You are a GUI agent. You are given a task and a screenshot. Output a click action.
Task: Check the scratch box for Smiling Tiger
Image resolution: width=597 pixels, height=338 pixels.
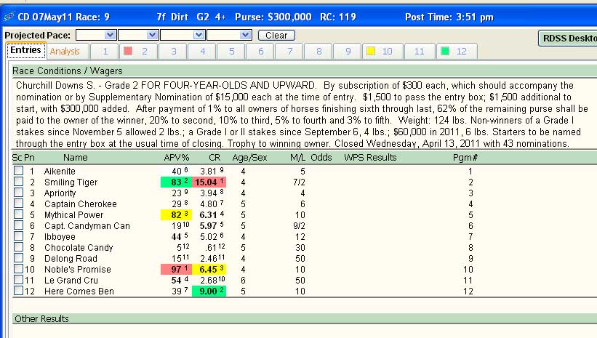click(18, 182)
